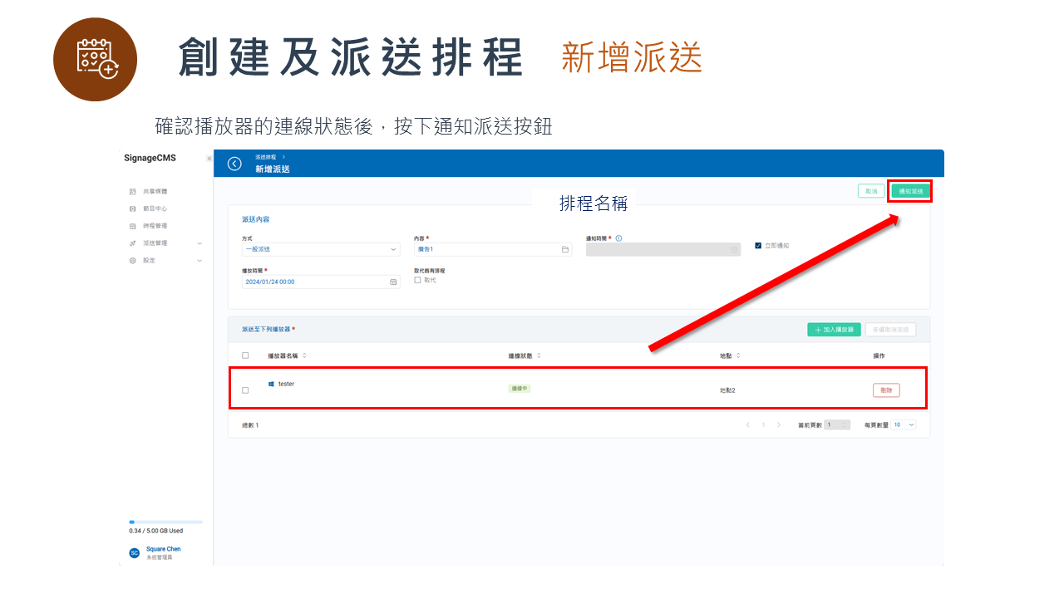Expand the 派送管理 sidebar submenu
Screen dimensions: 1064x598
[x=199, y=243]
